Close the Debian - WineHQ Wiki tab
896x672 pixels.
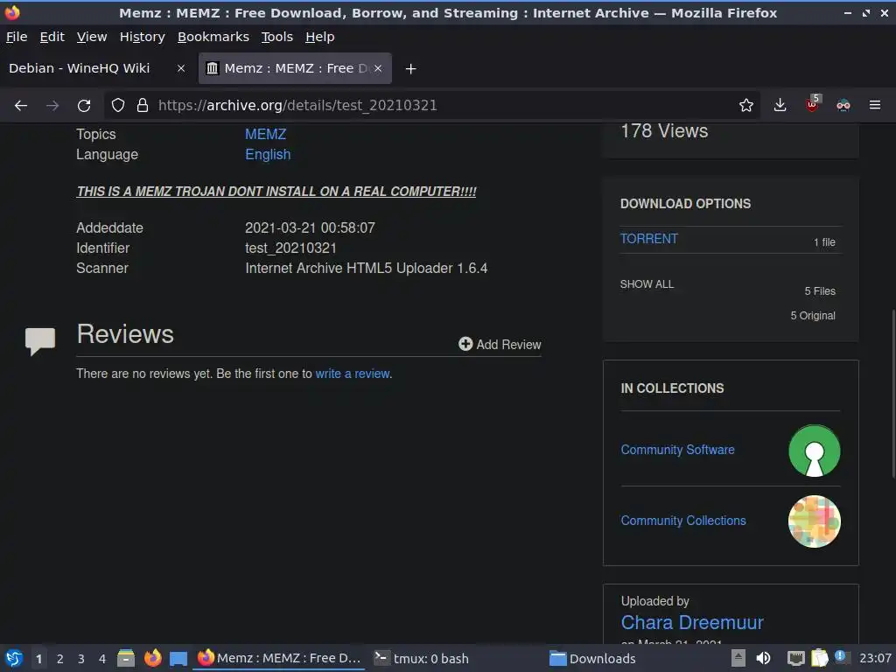[x=180, y=68]
